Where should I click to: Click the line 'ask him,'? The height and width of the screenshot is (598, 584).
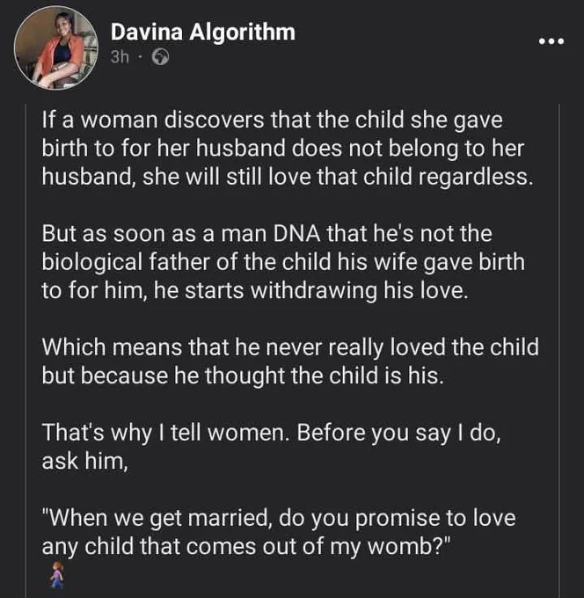(x=84, y=461)
